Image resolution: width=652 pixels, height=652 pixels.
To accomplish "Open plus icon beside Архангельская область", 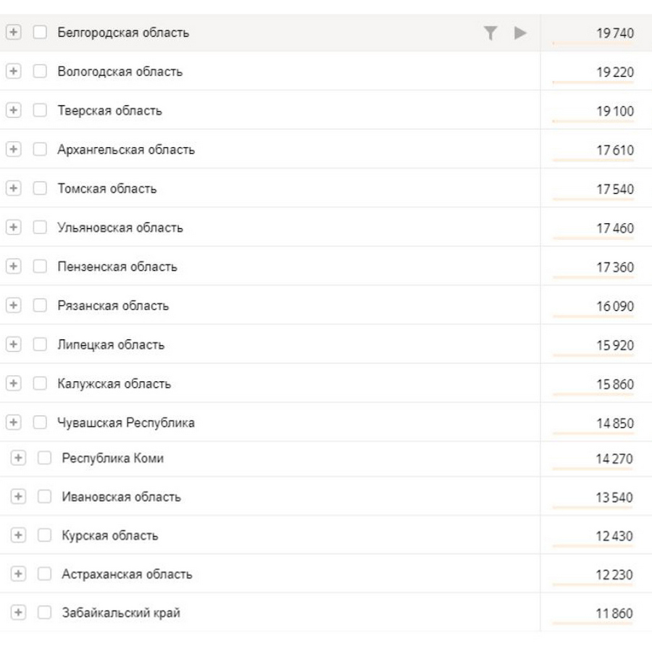I will click(x=13, y=149).
